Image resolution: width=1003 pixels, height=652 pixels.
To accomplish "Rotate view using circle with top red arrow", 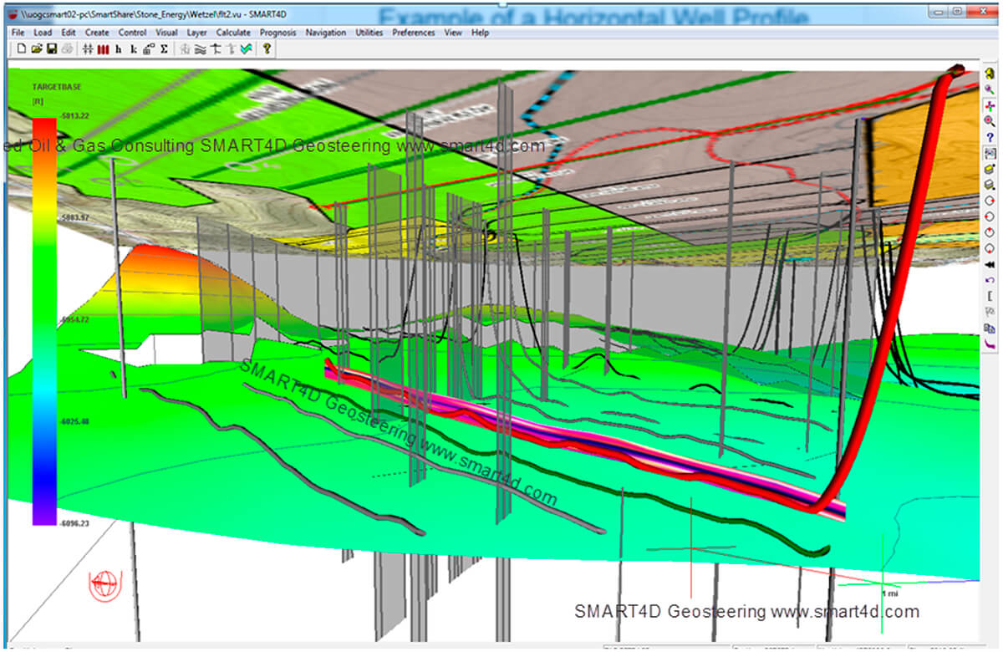I will (990, 232).
